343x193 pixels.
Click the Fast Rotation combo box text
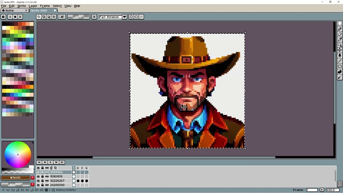tap(110, 17)
